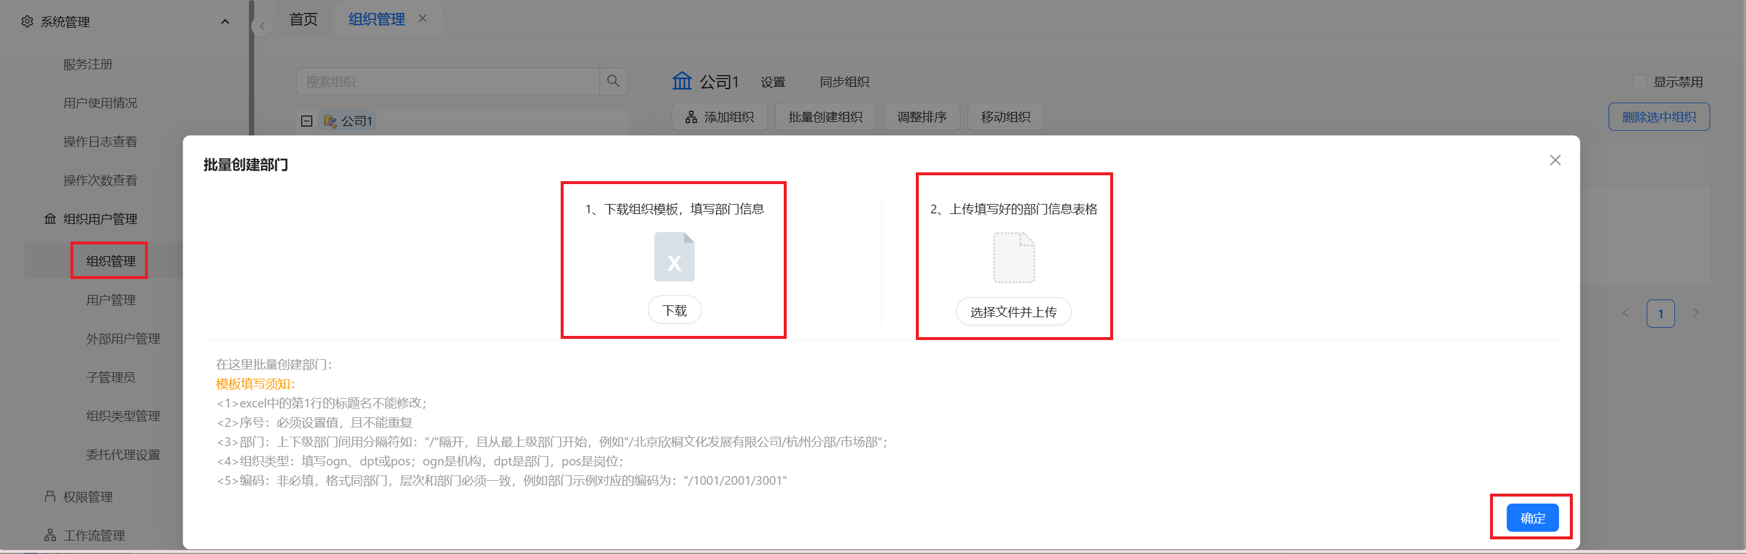Image resolution: width=1746 pixels, height=554 pixels.
Task: Click 选择文件并上传 button
Action: pyautogui.click(x=1013, y=312)
